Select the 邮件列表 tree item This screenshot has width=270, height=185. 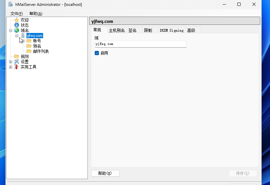pos(41,51)
